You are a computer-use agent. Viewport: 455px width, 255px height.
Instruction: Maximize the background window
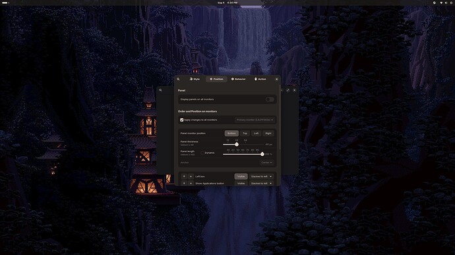(288, 90)
